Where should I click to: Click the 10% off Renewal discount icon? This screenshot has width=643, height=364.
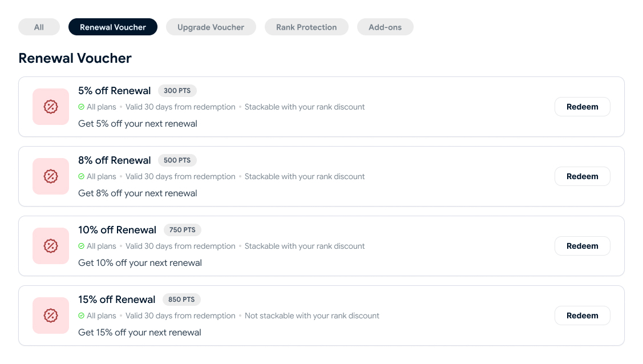click(x=51, y=246)
